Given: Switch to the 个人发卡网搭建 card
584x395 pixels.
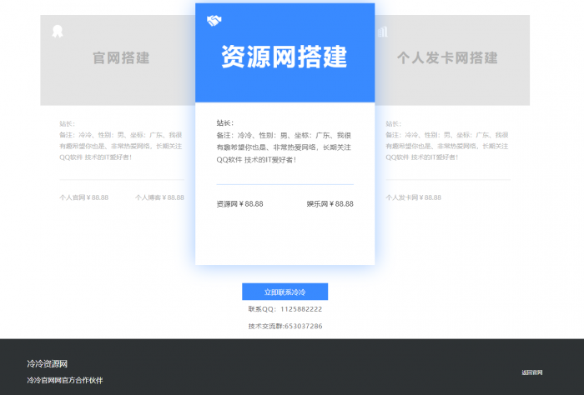Looking at the screenshot, I should (x=447, y=58).
